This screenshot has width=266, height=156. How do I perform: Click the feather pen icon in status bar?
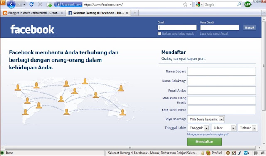tap(239, 153)
